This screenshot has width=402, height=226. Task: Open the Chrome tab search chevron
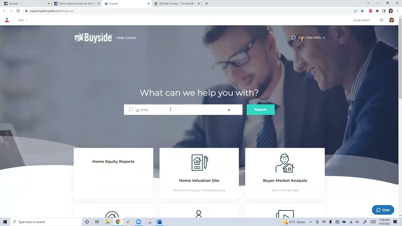(368, 3)
